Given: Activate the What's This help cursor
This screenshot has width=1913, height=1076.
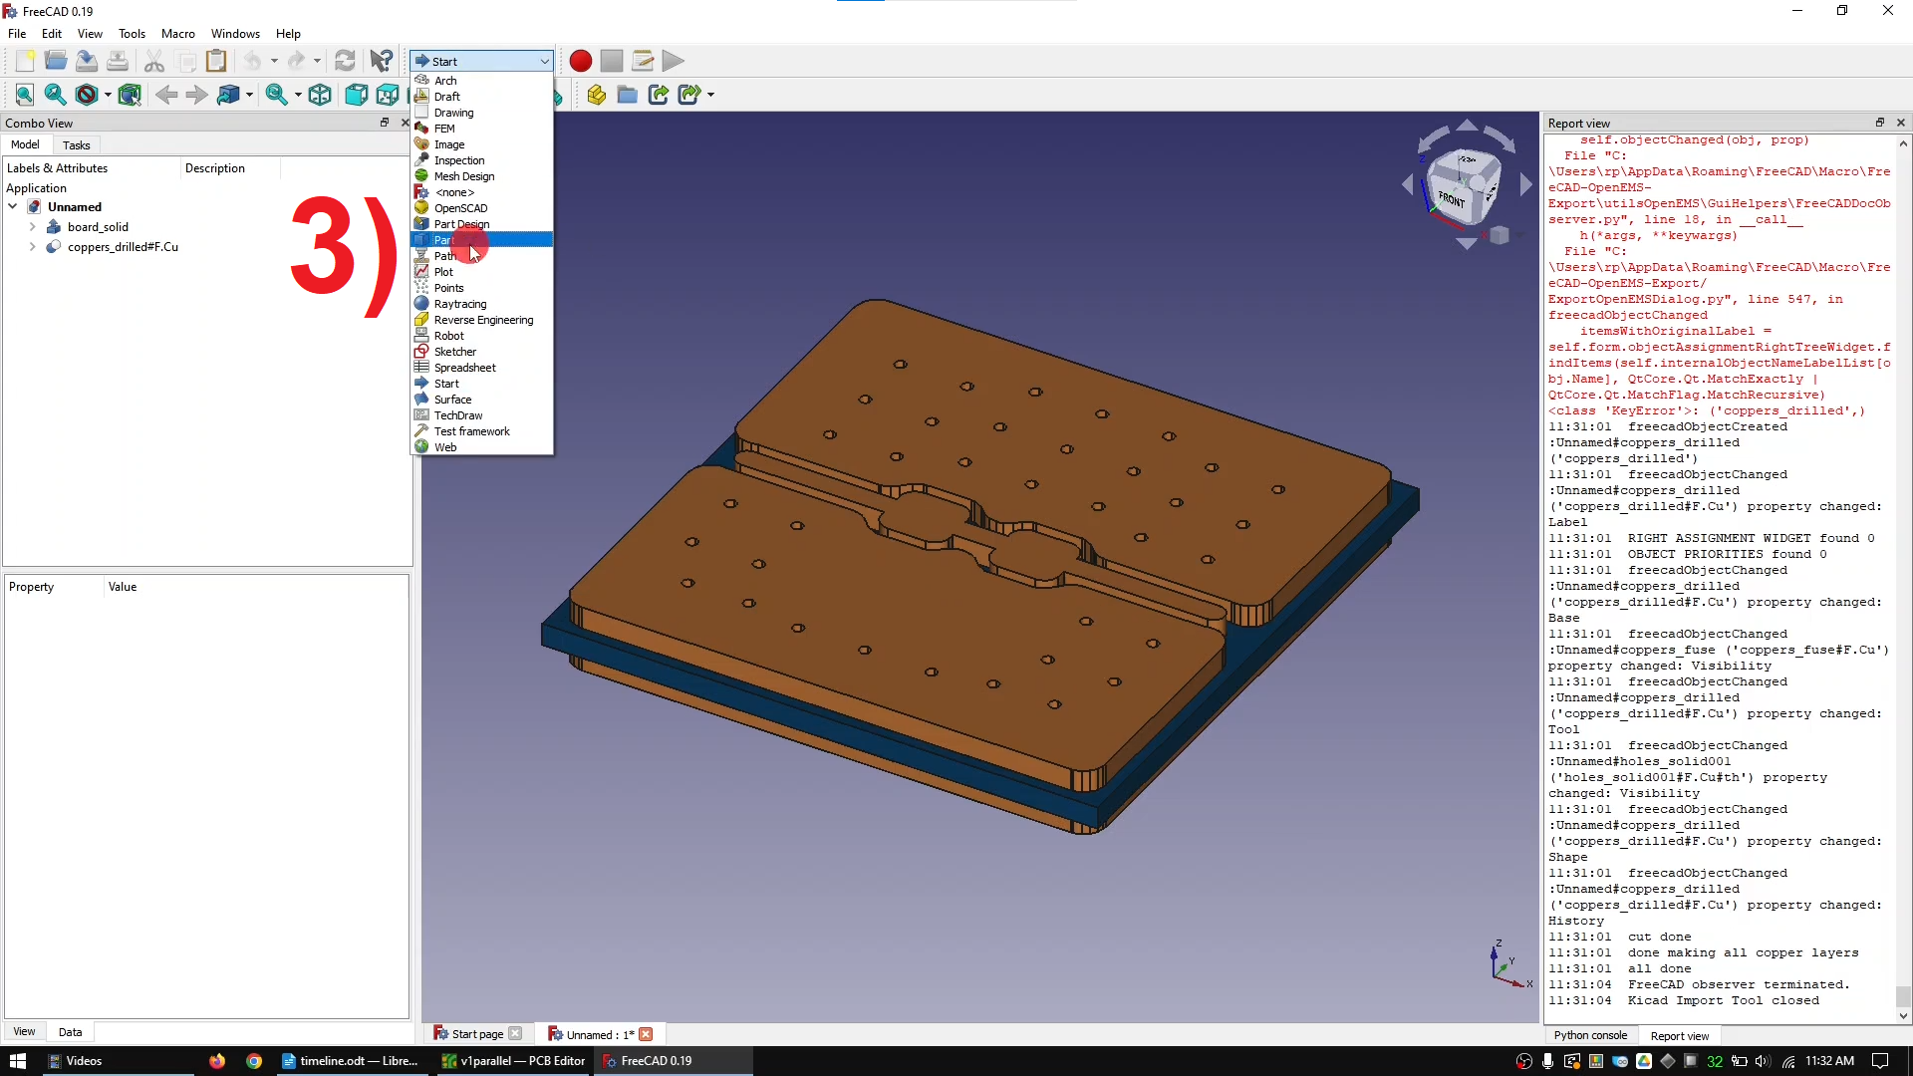Looking at the screenshot, I should point(382,61).
